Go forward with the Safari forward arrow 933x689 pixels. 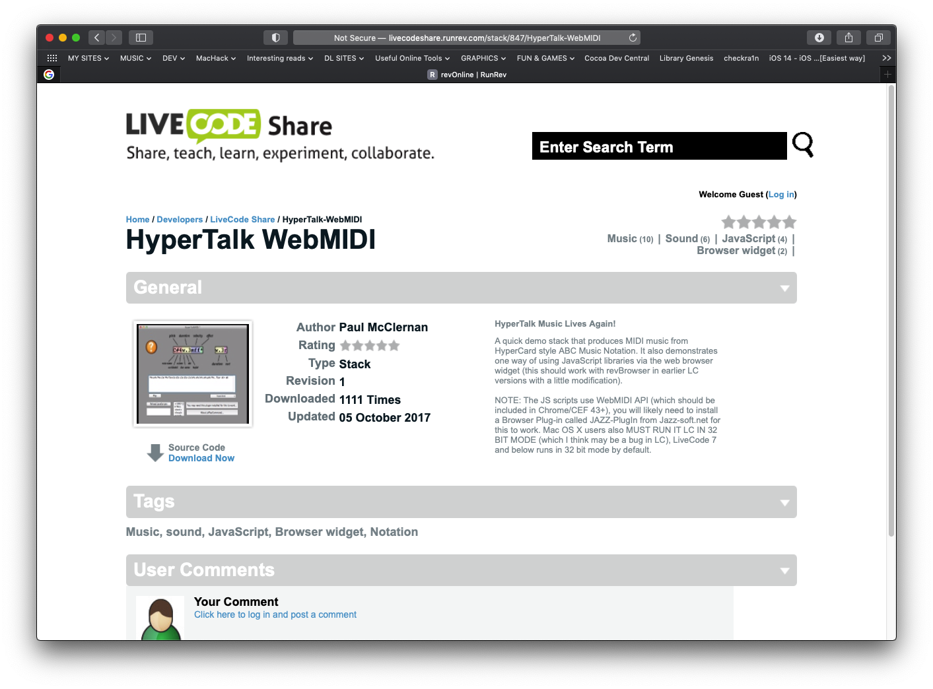click(114, 38)
